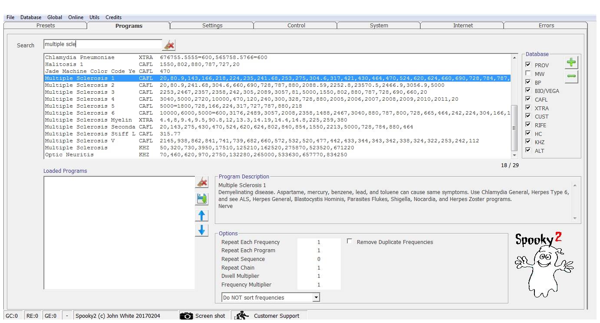Screen dimensions: 600x323
Task: Click the Screen shot button label
Action: (x=210, y=316)
